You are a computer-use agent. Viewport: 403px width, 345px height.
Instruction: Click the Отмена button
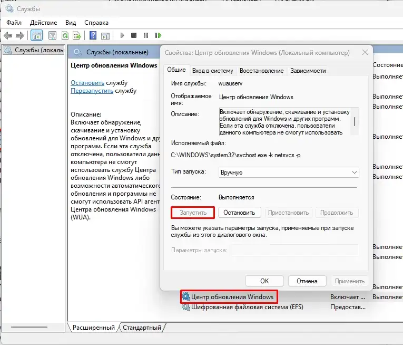pos(307,281)
